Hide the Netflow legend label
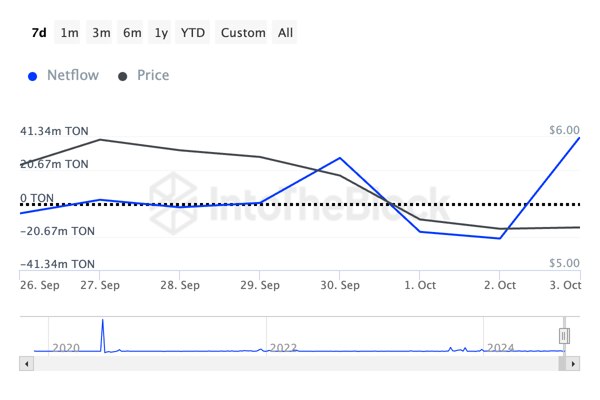 [x=73, y=75]
